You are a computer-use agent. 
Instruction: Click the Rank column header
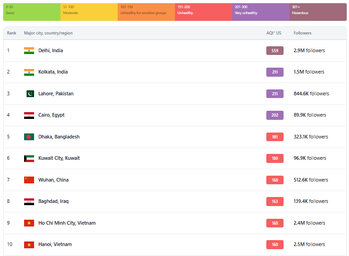tap(11, 33)
